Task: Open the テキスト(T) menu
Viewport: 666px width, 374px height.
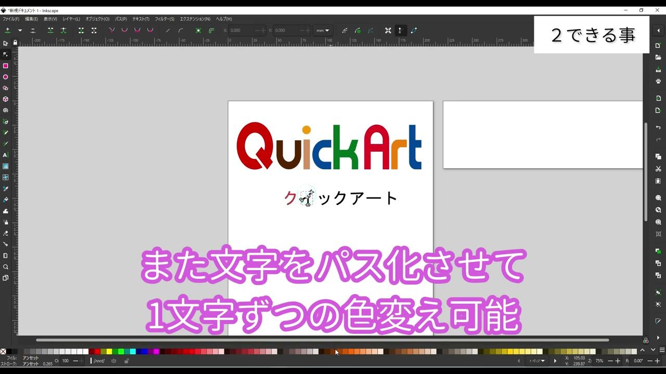Action: tap(140, 19)
